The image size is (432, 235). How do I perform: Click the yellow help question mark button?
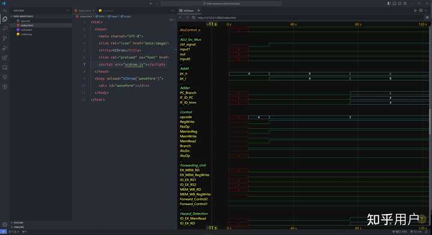pyautogui.click(x=422, y=219)
